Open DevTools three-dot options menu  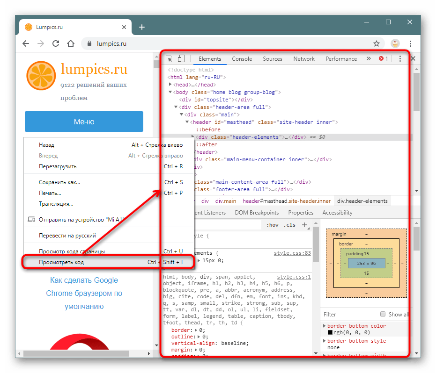400,59
